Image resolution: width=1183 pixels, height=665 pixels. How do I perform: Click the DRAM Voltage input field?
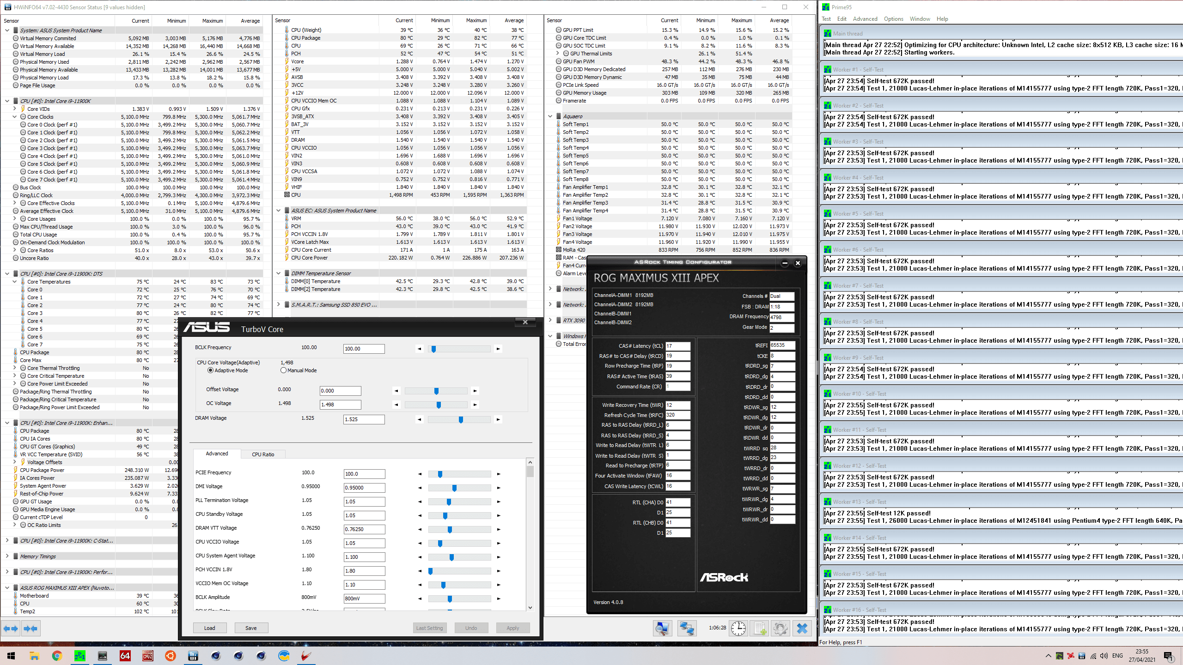coord(364,419)
